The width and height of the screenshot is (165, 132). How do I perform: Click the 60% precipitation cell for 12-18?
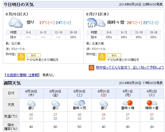coord(139,37)
